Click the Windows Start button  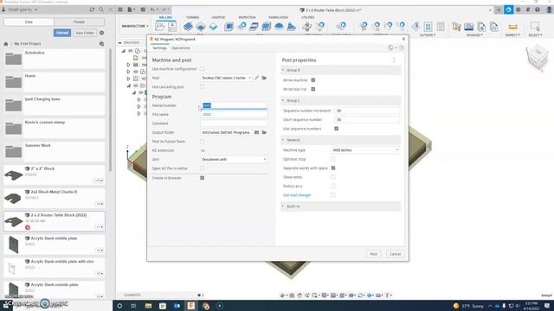pyautogui.click(x=6, y=306)
